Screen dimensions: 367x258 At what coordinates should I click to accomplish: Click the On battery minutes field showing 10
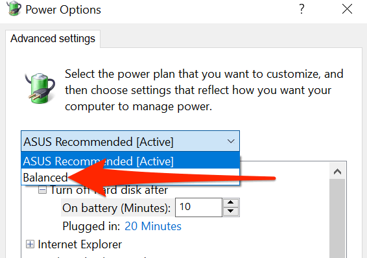198,207
